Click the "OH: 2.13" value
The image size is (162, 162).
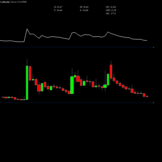coord(111,10)
